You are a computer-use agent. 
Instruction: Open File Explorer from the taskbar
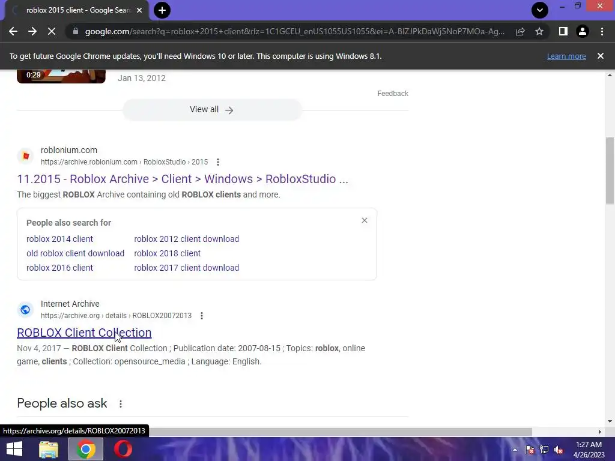coord(49,449)
